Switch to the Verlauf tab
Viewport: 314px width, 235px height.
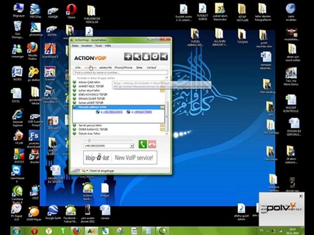pyautogui.click(x=151, y=68)
